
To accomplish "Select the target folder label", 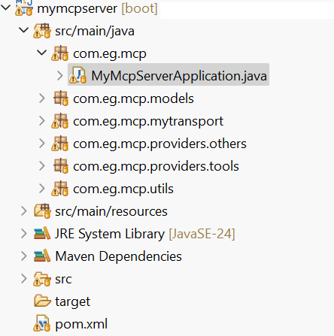I will tap(73, 301).
